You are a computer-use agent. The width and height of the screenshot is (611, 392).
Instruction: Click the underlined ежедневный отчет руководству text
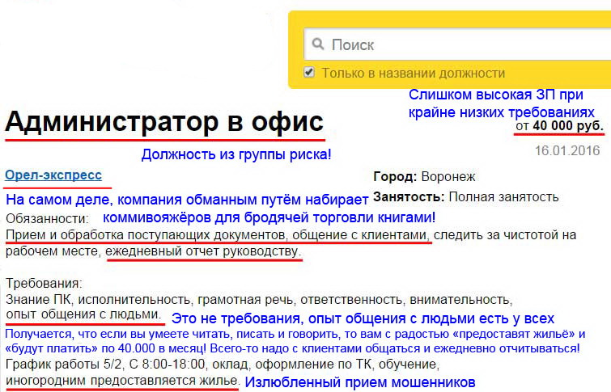(203, 252)
